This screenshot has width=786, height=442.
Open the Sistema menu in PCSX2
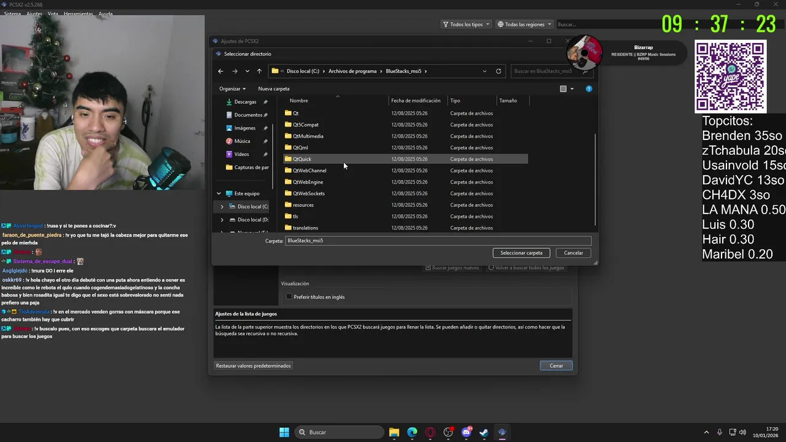(x=12, y=14)
